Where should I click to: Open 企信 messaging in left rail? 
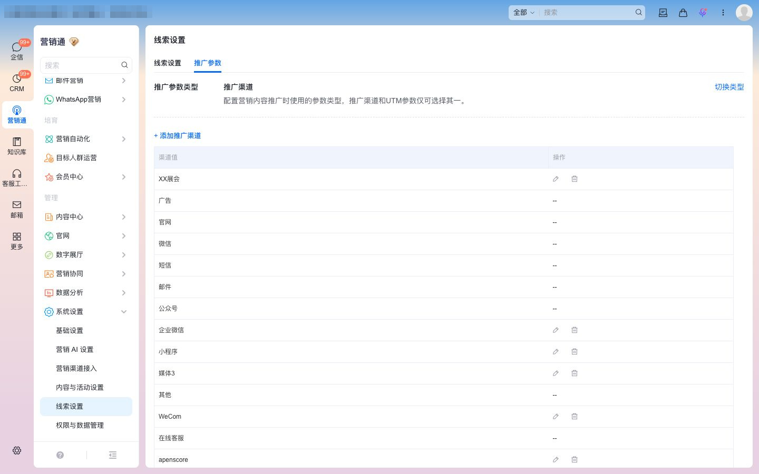click(17, 51)
